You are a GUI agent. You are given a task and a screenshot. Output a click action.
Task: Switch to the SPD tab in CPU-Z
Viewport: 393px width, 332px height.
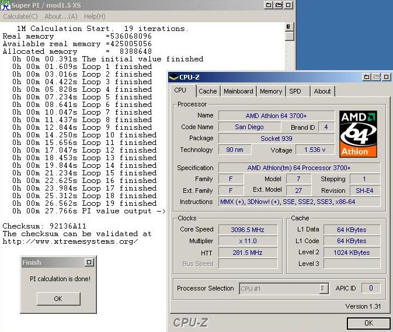coord(295,91)
